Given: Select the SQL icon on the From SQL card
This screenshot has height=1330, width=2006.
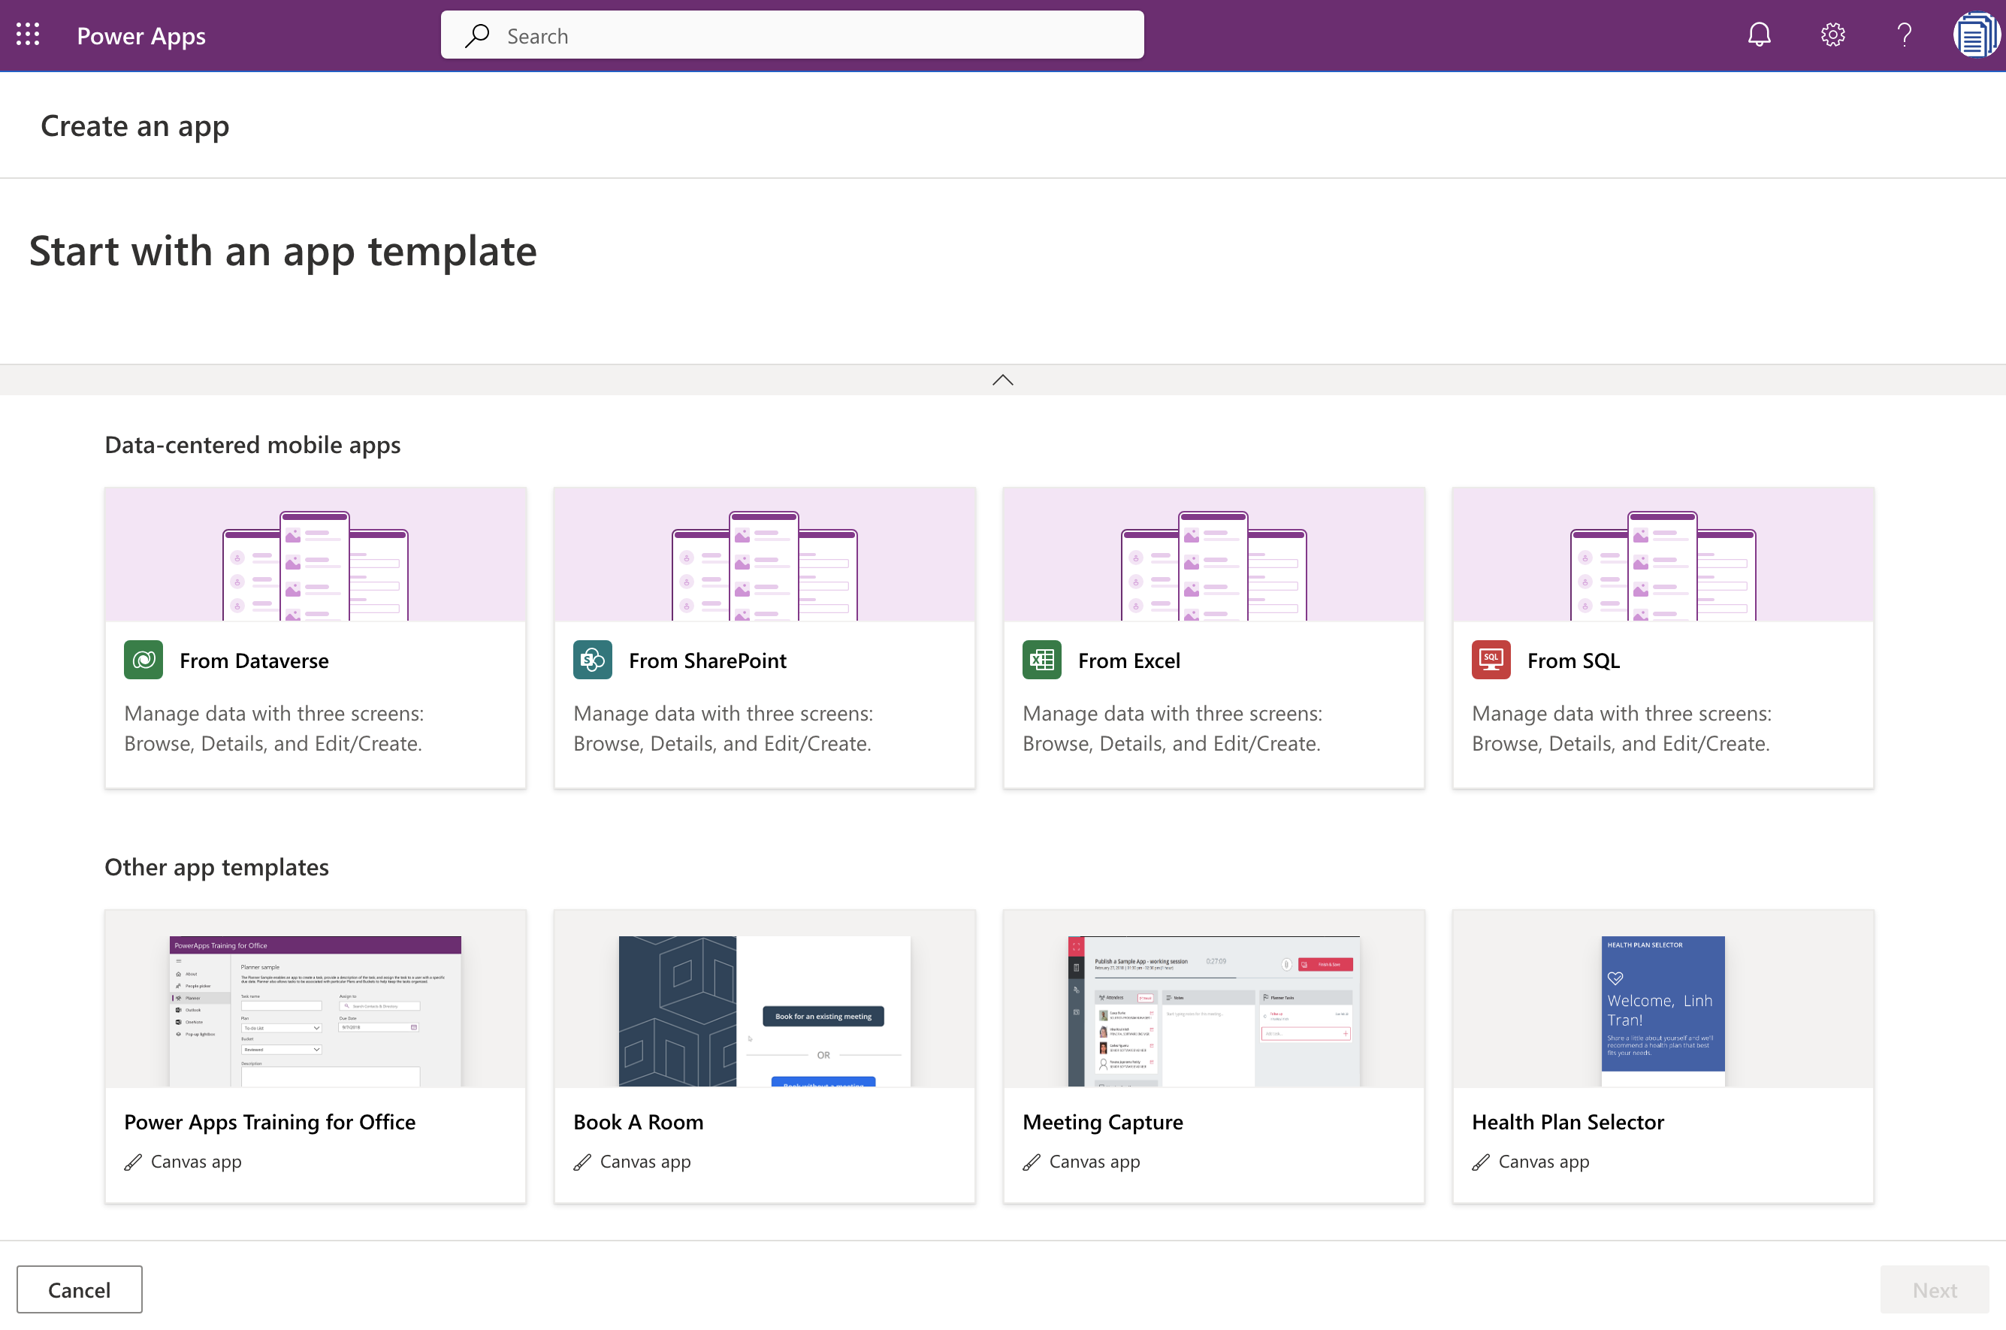Looking at the screenshot, I should click(1491, 660).
